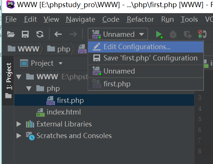Click the Open folder toolbar icon
Image resolution: width=213 pixels, height=164 pixels.
coord(11,34)
